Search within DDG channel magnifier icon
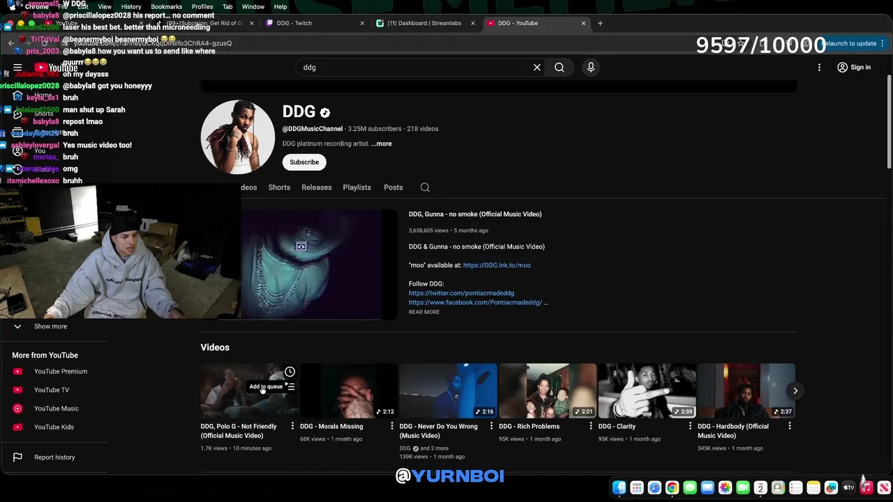The width and height of the screenshot is (893, 502). 425,187
